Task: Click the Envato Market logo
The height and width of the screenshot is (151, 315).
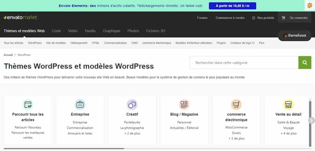Action: [x=20, y=18]
